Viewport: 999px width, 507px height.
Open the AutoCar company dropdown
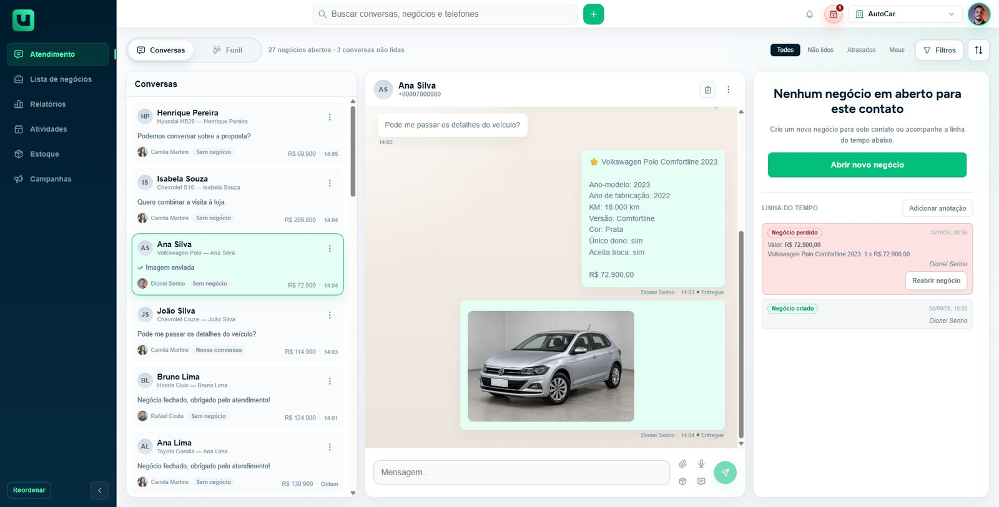[x=905, y=14]
